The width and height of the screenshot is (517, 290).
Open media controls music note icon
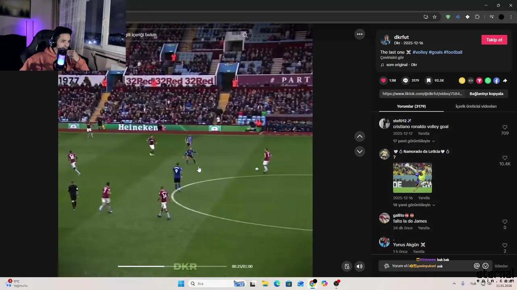(492, 17)
